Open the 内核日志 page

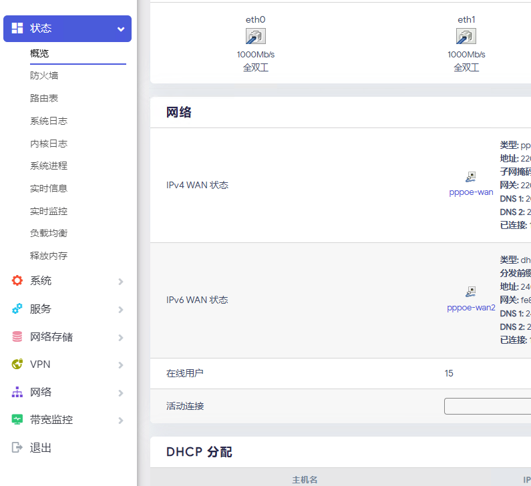(x=49, y=144)
